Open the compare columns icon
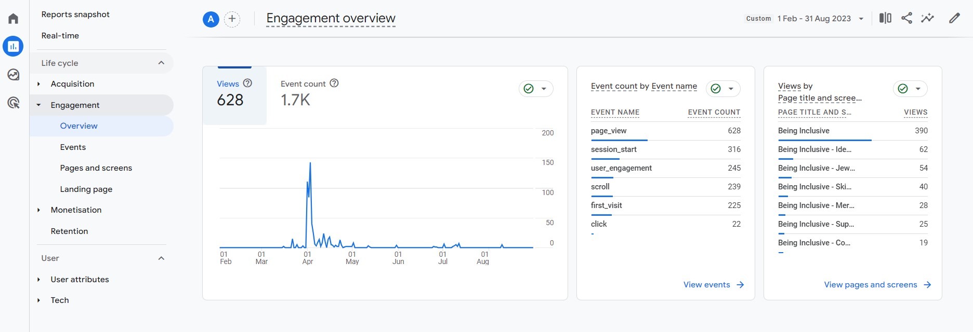The image size is (973, 332). [x=885, y=18]
